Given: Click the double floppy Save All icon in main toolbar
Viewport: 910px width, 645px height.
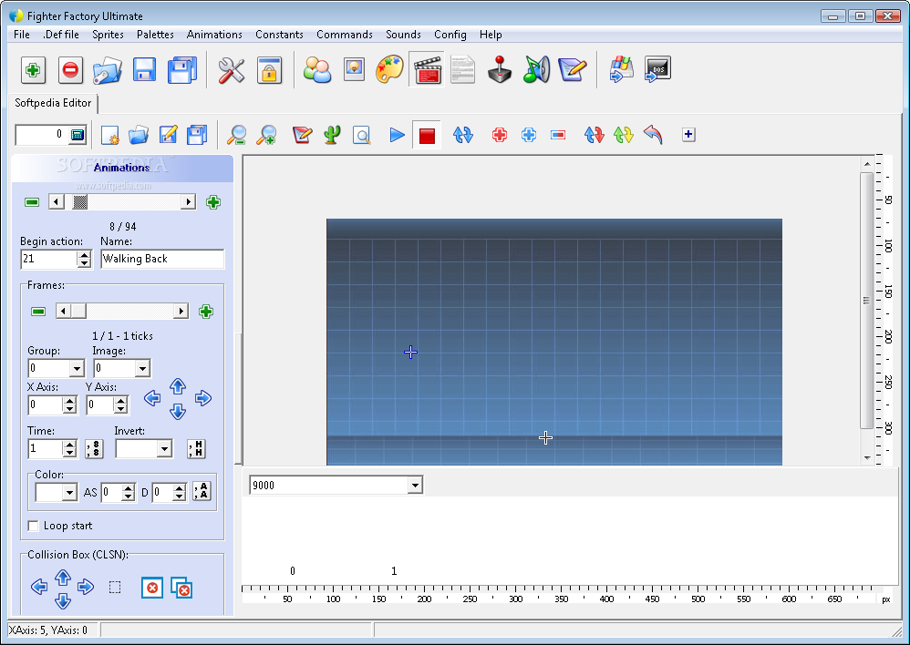Looking at the screenshot, I should (182, 70).
